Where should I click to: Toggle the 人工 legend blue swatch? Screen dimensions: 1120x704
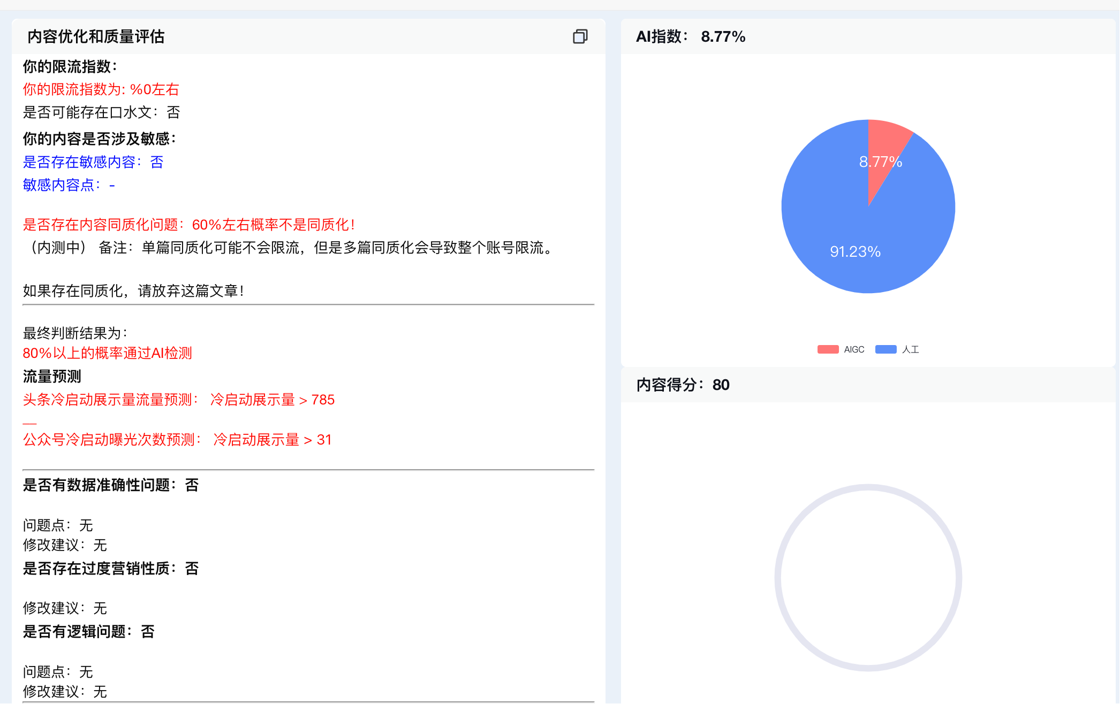point(886,349)
